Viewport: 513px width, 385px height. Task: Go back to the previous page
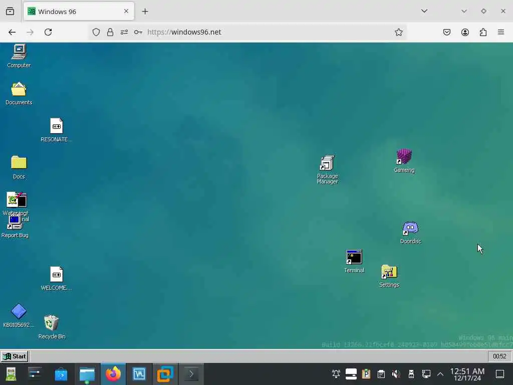pyautogui.click(x=12, y=32)
